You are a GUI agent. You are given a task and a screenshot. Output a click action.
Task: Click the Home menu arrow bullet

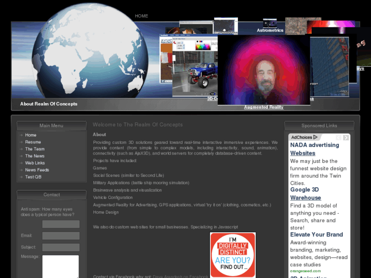click(21, 135)
